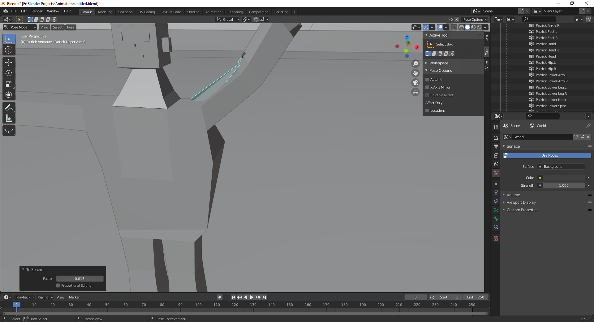
Task: Play animation forward button
Action: coord(252,297)
